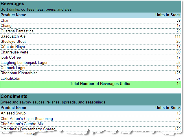This screenshot has width=184, height=137.
Task: Select Chef Anton's Cajun Seasoning entry
Action: [x=27, y=119]
